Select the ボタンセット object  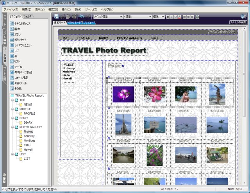pos(18,40)
